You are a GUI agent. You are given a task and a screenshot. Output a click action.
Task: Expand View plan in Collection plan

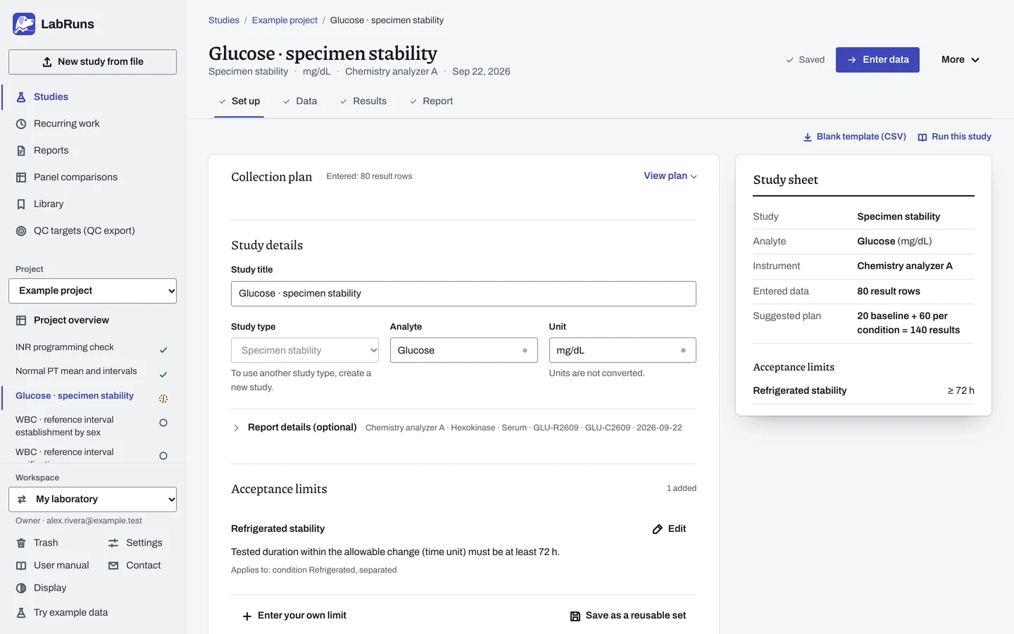click(x=670, y=176)
